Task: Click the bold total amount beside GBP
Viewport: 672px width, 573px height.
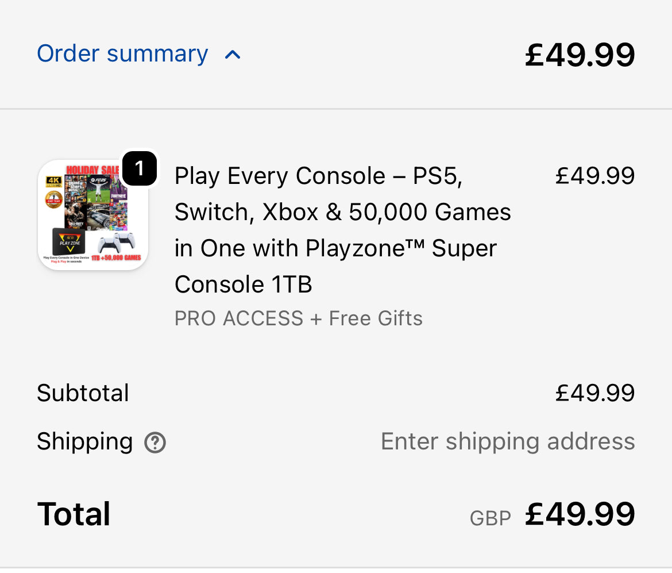Action: (580, 514)
